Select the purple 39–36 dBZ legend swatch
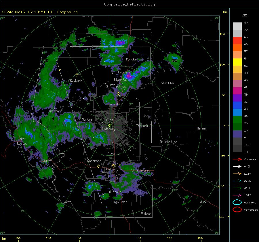This screenshot has height=242, width=259. (x=237, y=98)
